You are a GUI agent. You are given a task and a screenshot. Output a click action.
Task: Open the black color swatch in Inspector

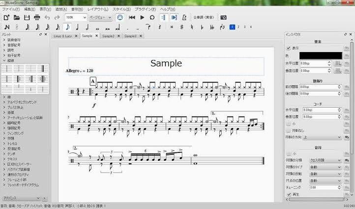[x=321, y=56]
